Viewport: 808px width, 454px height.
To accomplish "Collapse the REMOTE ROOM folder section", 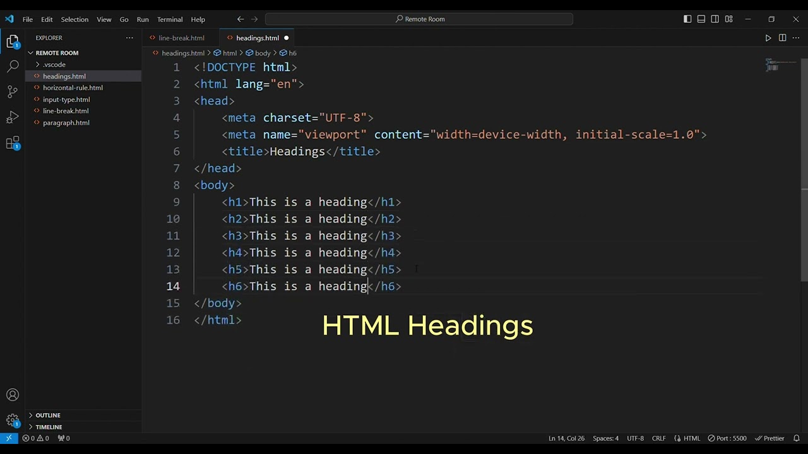I will (83, 53).
